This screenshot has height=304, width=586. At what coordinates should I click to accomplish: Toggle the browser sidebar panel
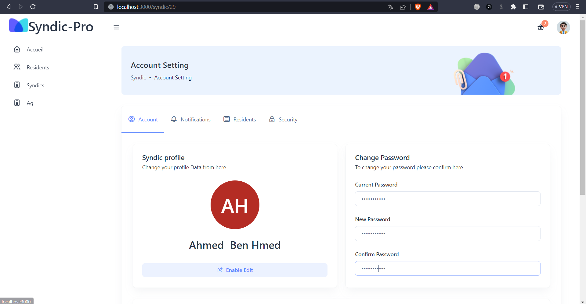[526, 7]
